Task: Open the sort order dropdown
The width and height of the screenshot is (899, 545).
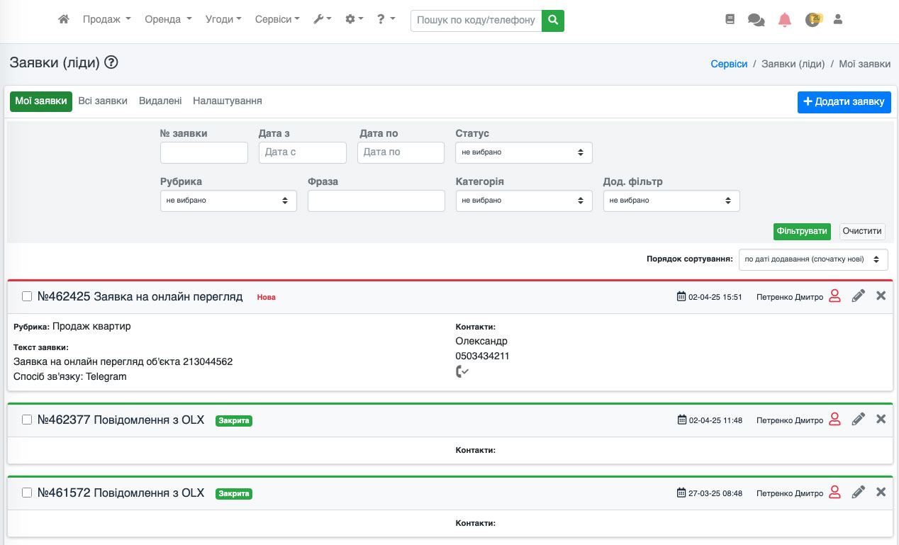Action: [x=813, y=259]
